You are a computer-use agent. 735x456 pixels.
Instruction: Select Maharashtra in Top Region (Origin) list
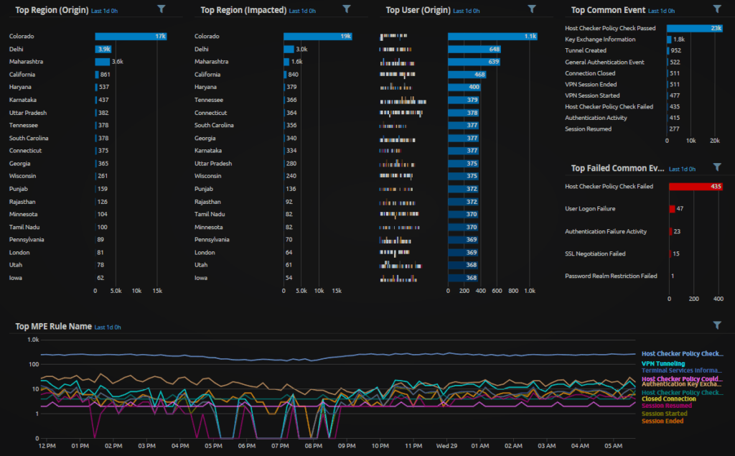pos(27,62)
